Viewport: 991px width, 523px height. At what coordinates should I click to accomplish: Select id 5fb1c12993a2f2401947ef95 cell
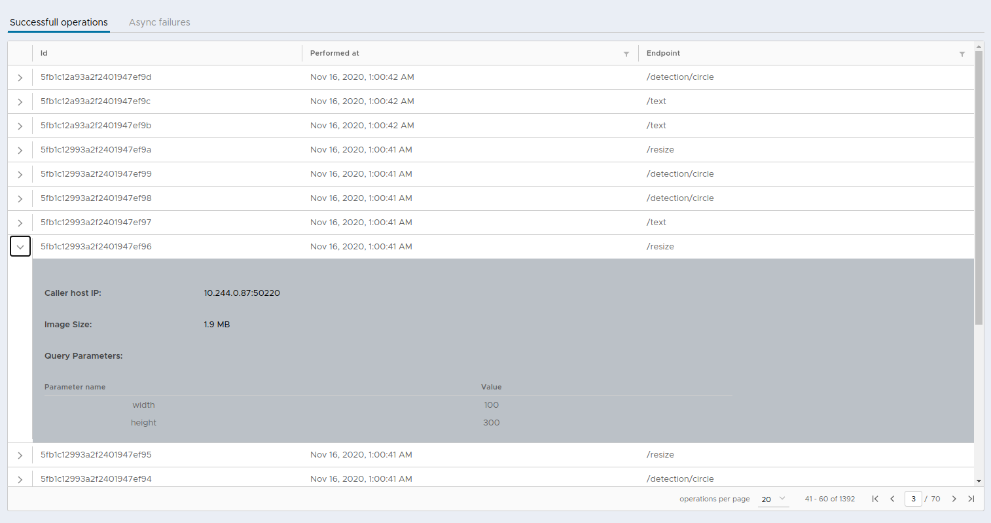point(96,455)
